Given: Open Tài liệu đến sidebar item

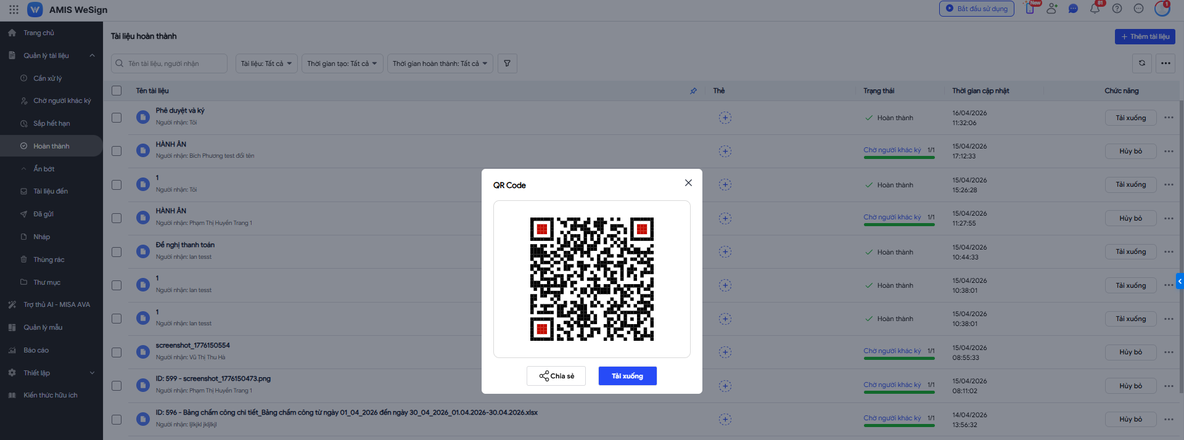Looking at the screenshot, I should click(x=51, y=191).
